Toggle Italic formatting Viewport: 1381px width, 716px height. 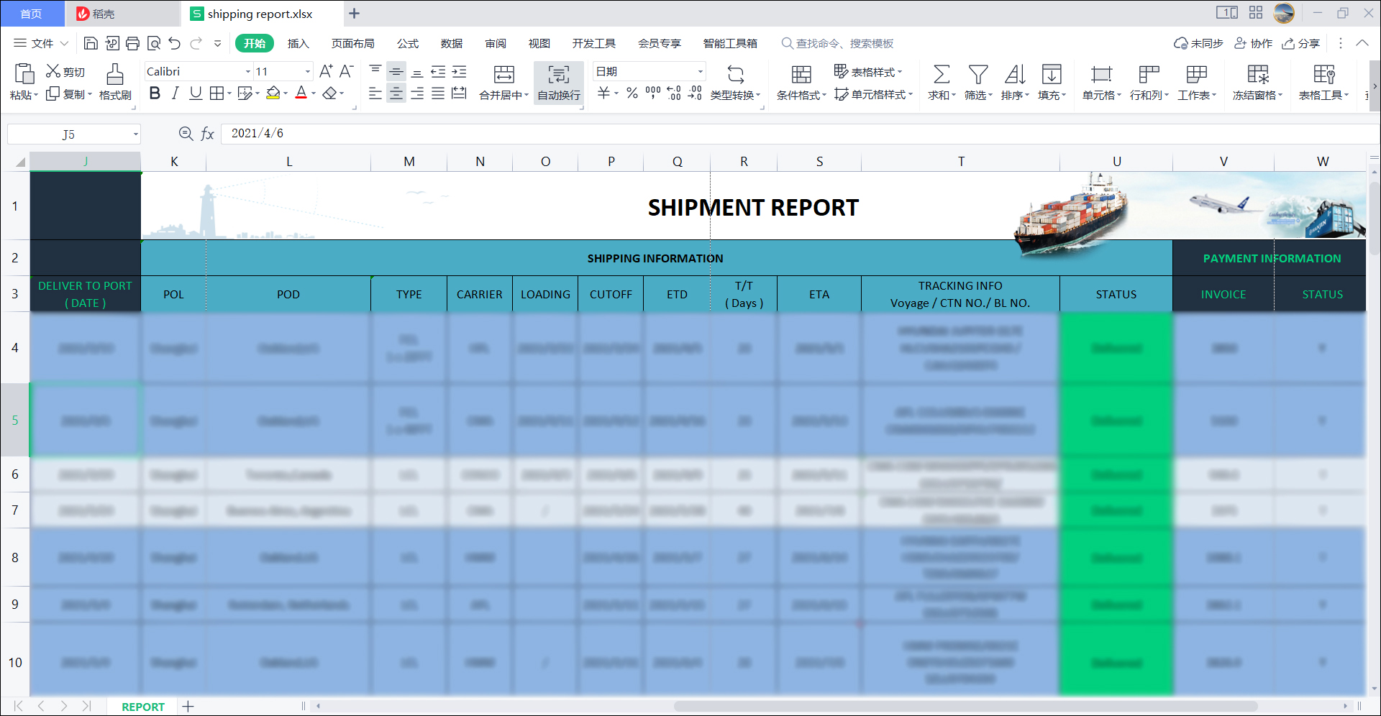pos(175,93)
